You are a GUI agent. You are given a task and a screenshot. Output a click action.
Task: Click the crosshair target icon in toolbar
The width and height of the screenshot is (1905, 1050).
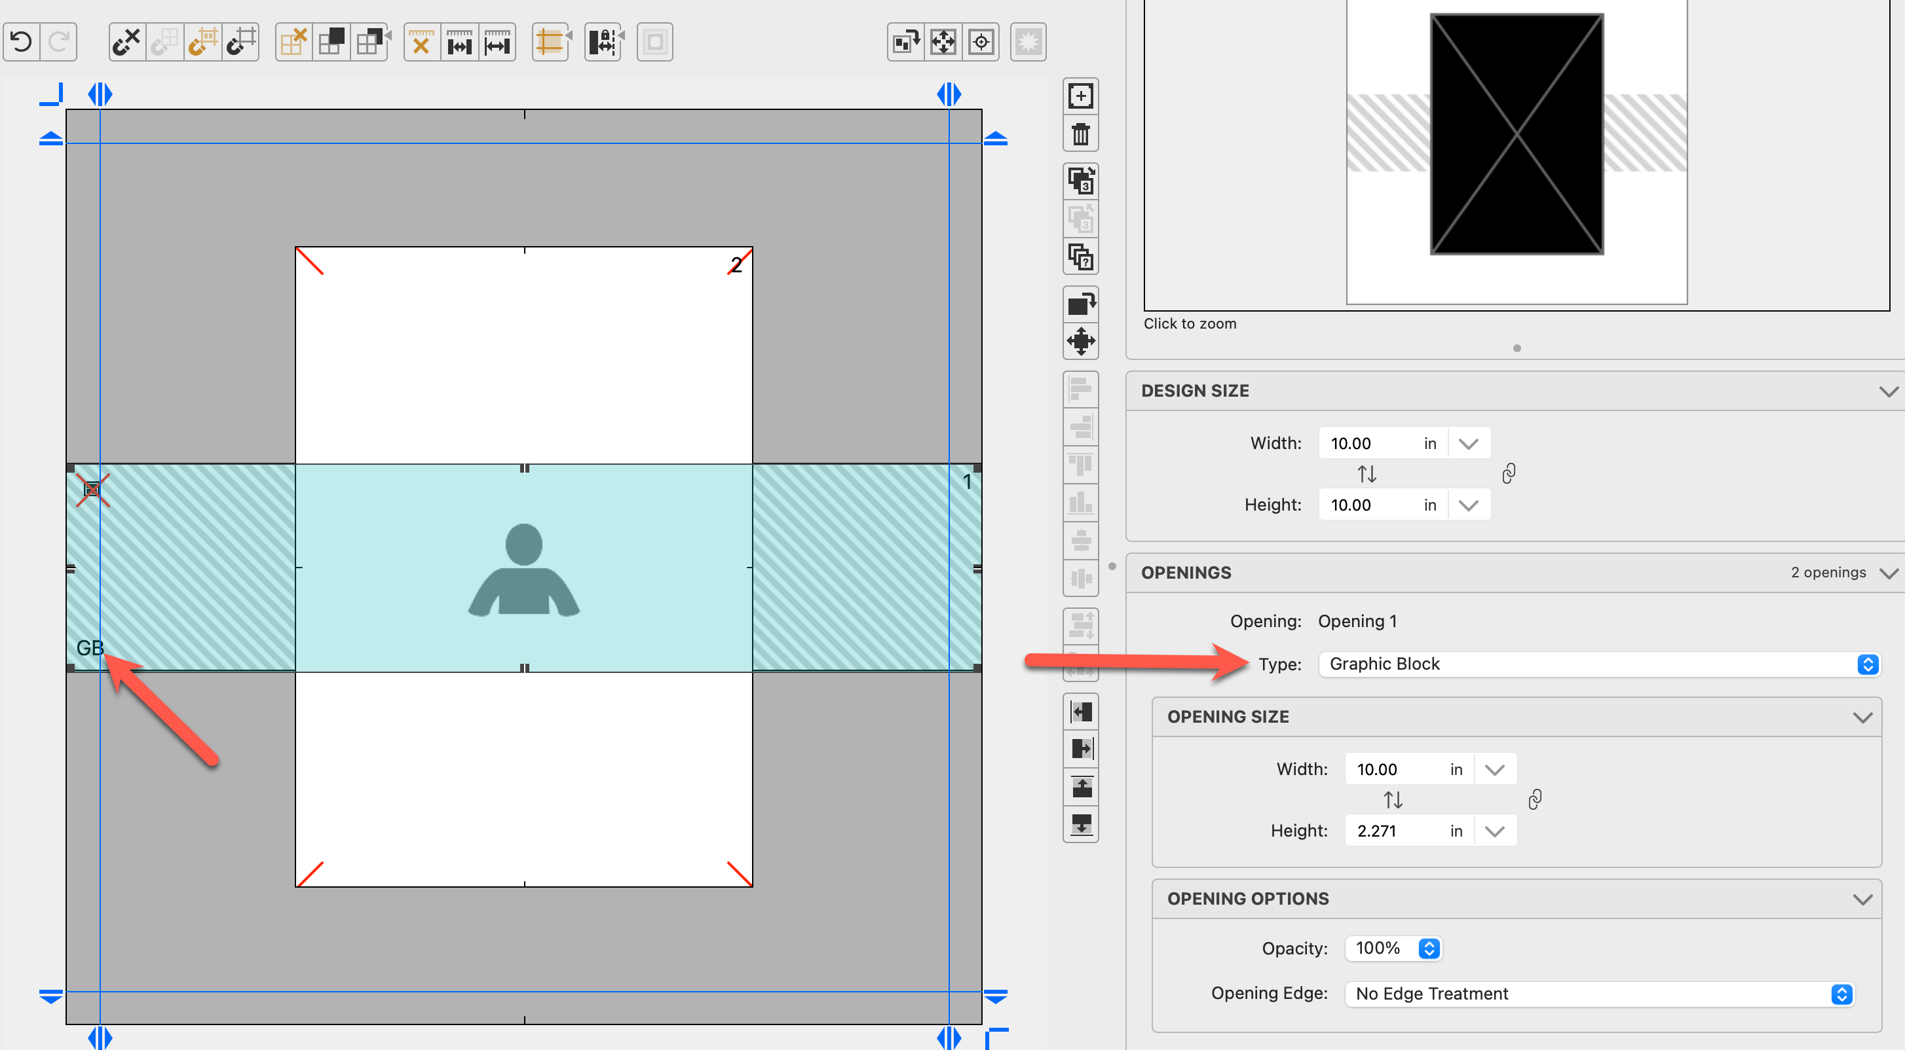click(x=981, y=41)
